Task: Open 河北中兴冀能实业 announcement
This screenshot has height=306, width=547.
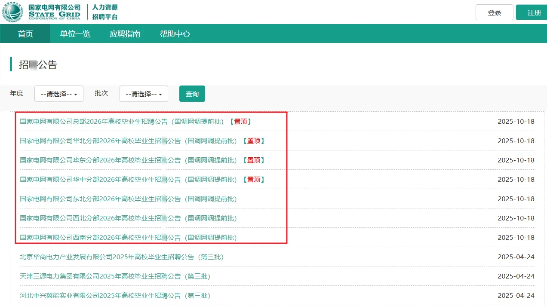Action: point(115,296)
